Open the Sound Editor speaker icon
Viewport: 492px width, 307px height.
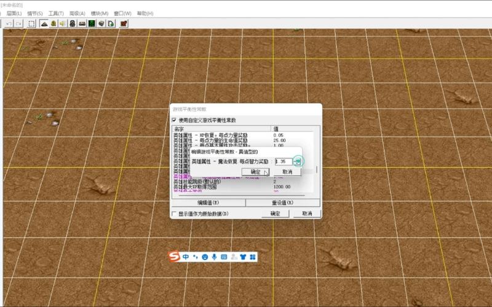click(63, 24)
